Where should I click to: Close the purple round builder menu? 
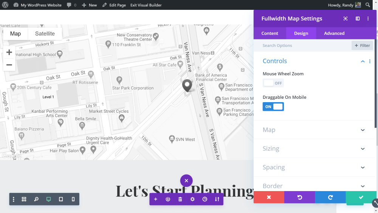(x=186, y=181)
